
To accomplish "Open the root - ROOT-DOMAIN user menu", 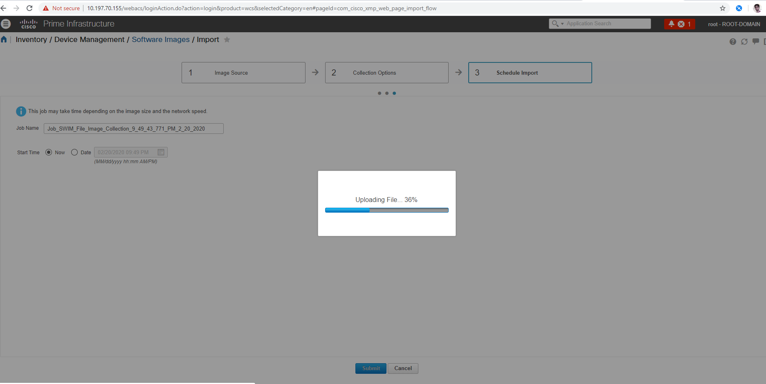I will (734, 24).
